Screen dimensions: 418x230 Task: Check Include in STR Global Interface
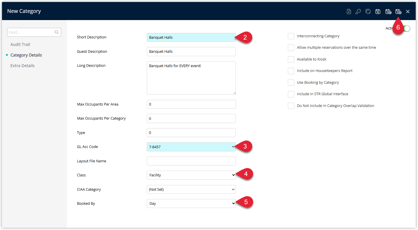pyautogui.click(x=291, y=94)
